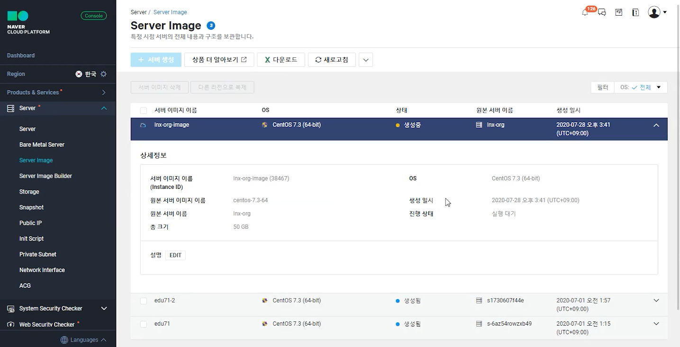The image size is (680, 347).
Task: Open the more actions dropdown arrow
Action: point(366,60)
